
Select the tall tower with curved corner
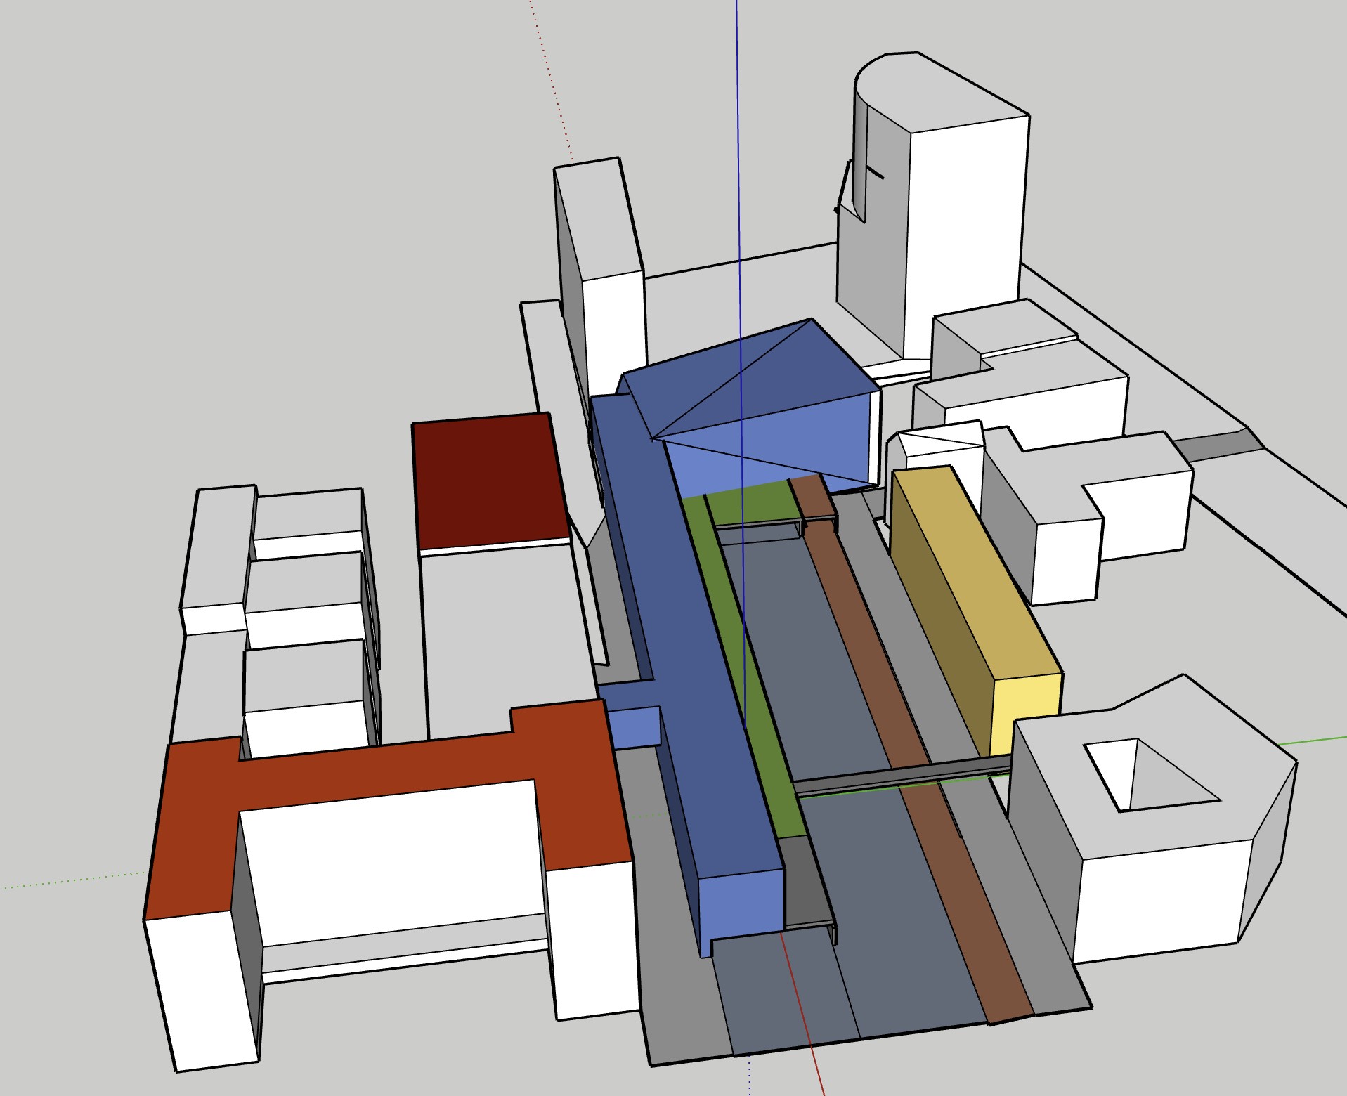(x=963, y=211)
